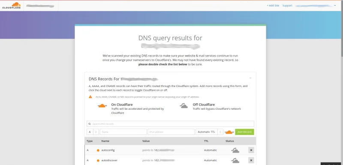Click the Value column header
The width and height of the screenshot is (343, 165).
click(146, 141)
